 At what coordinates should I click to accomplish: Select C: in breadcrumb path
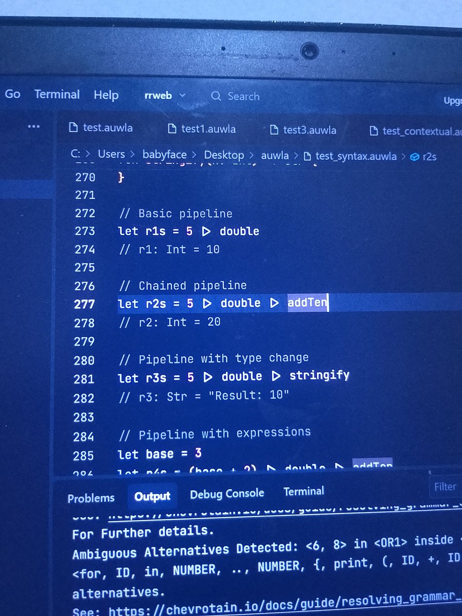pyautogui.click(x=75, y=153)
